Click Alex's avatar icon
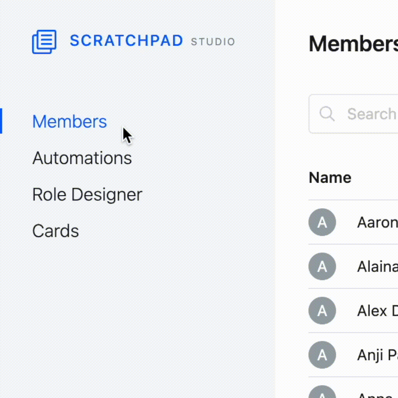This screenshot has width=398, height=398. point(322,311)
